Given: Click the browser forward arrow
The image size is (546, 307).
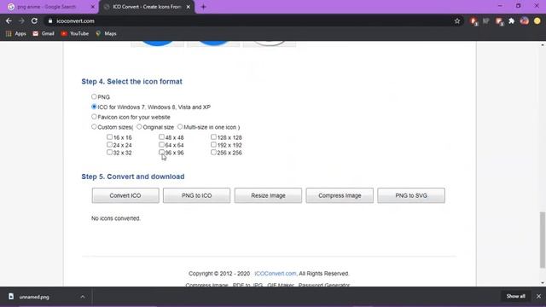Looking at the screenshot, I should click(21, 20).
